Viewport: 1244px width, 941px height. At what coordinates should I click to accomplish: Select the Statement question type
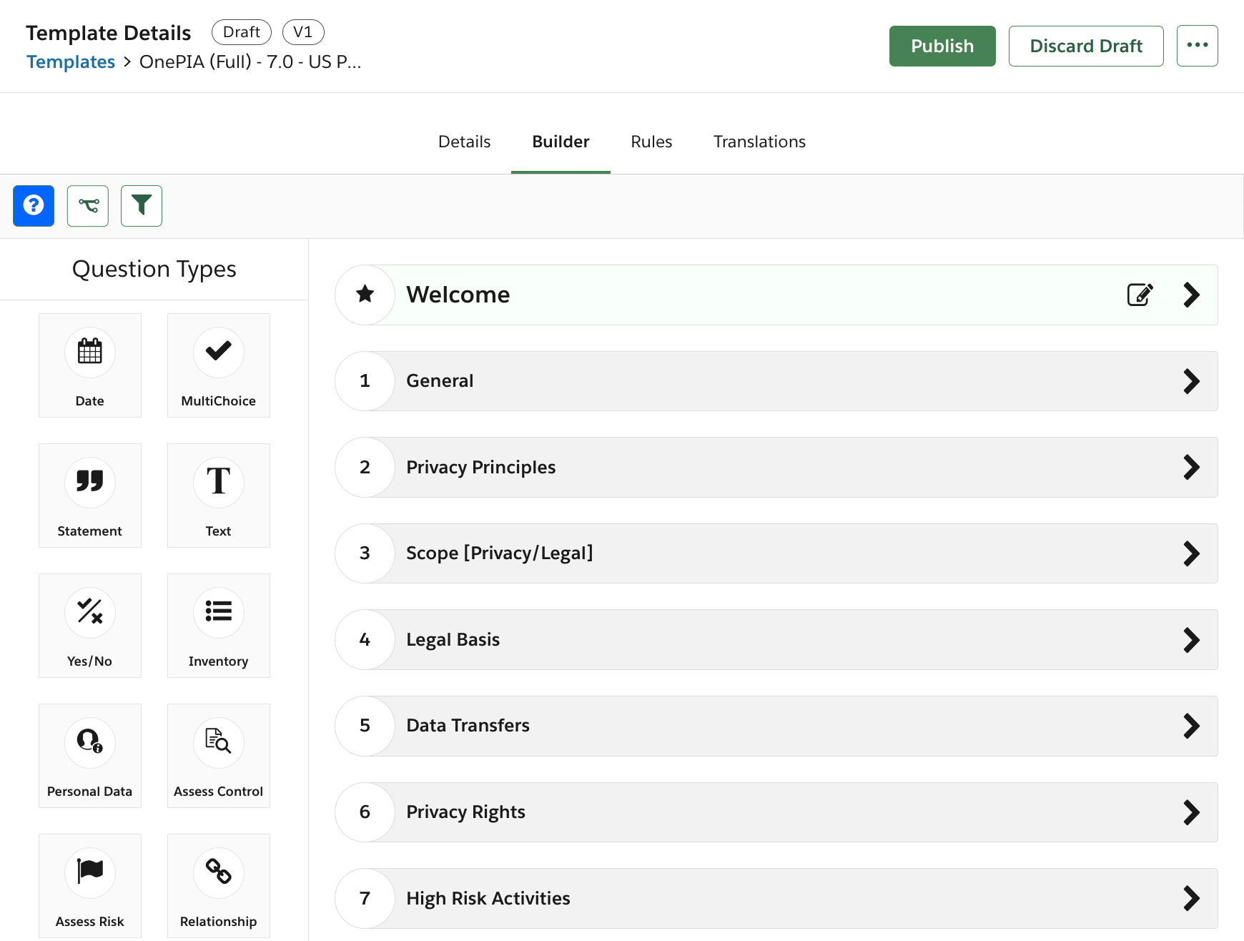click(x=89, y=495)
